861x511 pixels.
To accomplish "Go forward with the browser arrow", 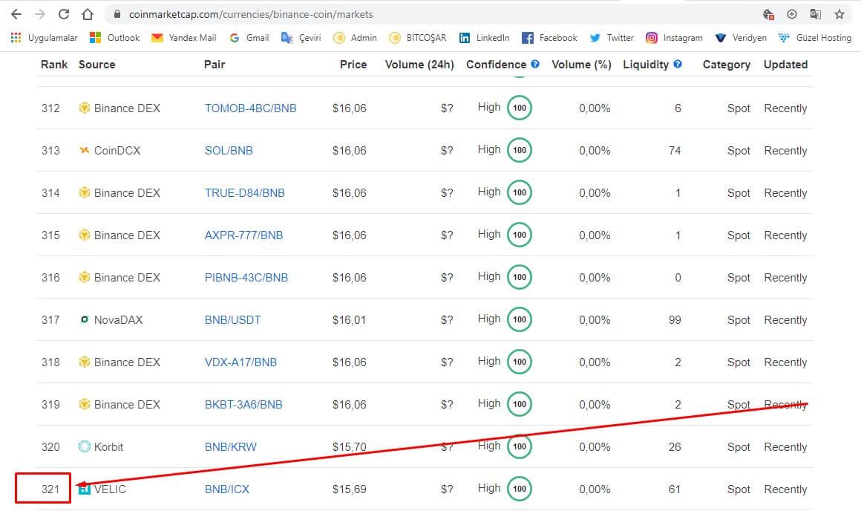I will (x=39, y=14).
